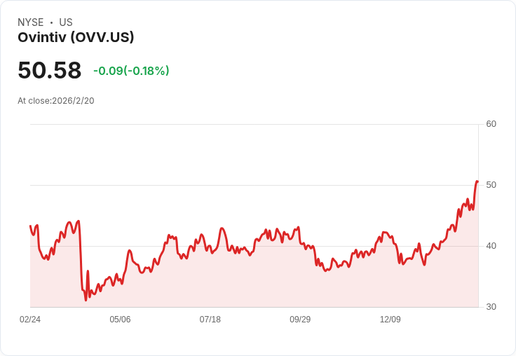Click the 50 label on the price axis

click(491, 185)
